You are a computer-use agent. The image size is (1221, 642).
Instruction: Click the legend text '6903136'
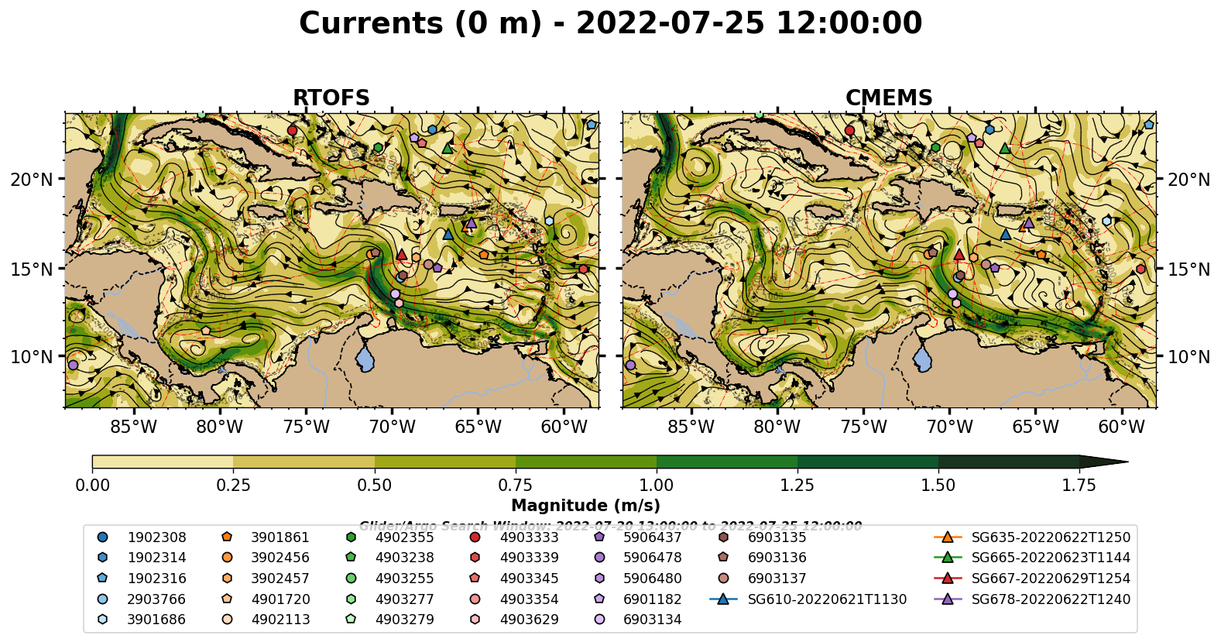pos(777,558)
